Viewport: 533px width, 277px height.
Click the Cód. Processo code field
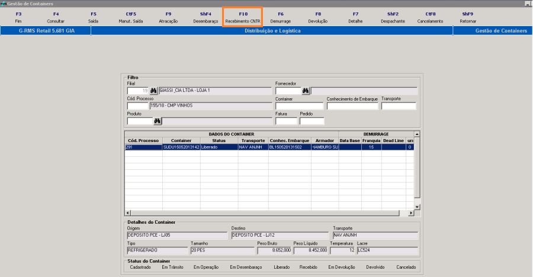coord(137,106)
